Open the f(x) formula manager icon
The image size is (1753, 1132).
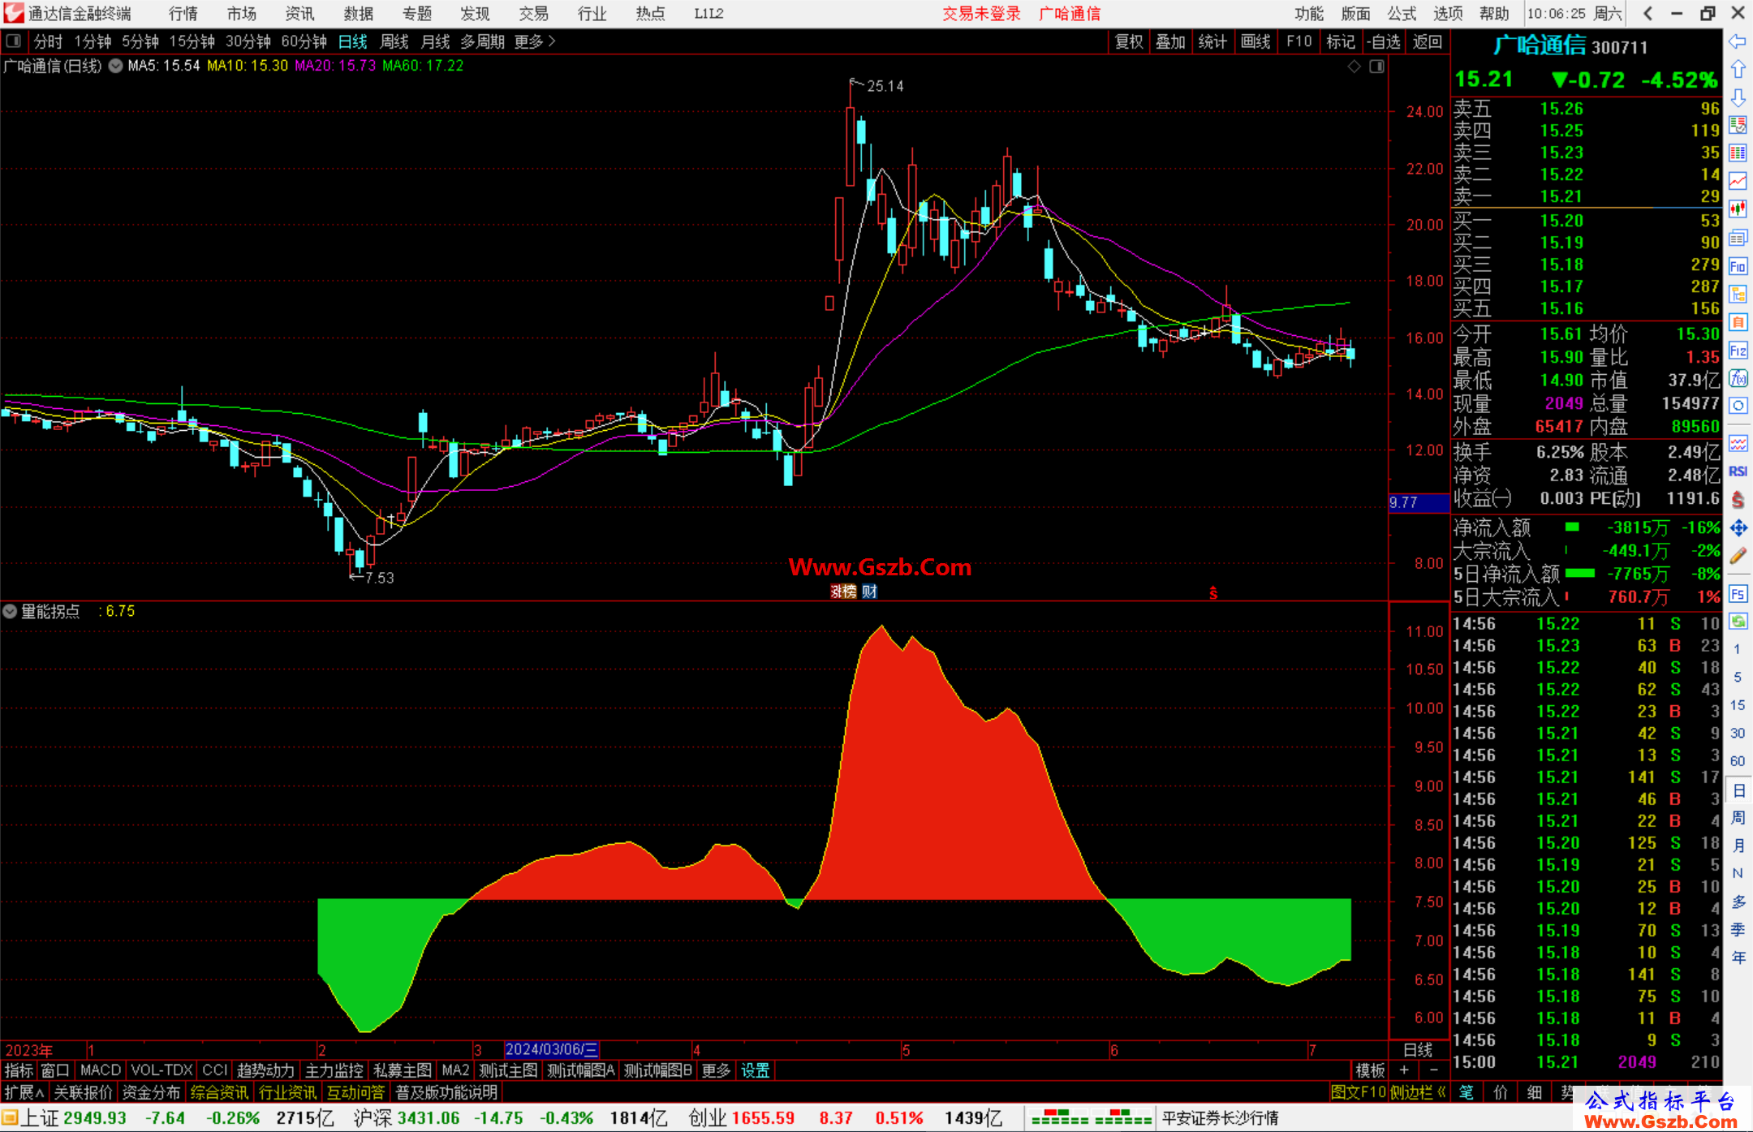click(x=1738, y=378)
